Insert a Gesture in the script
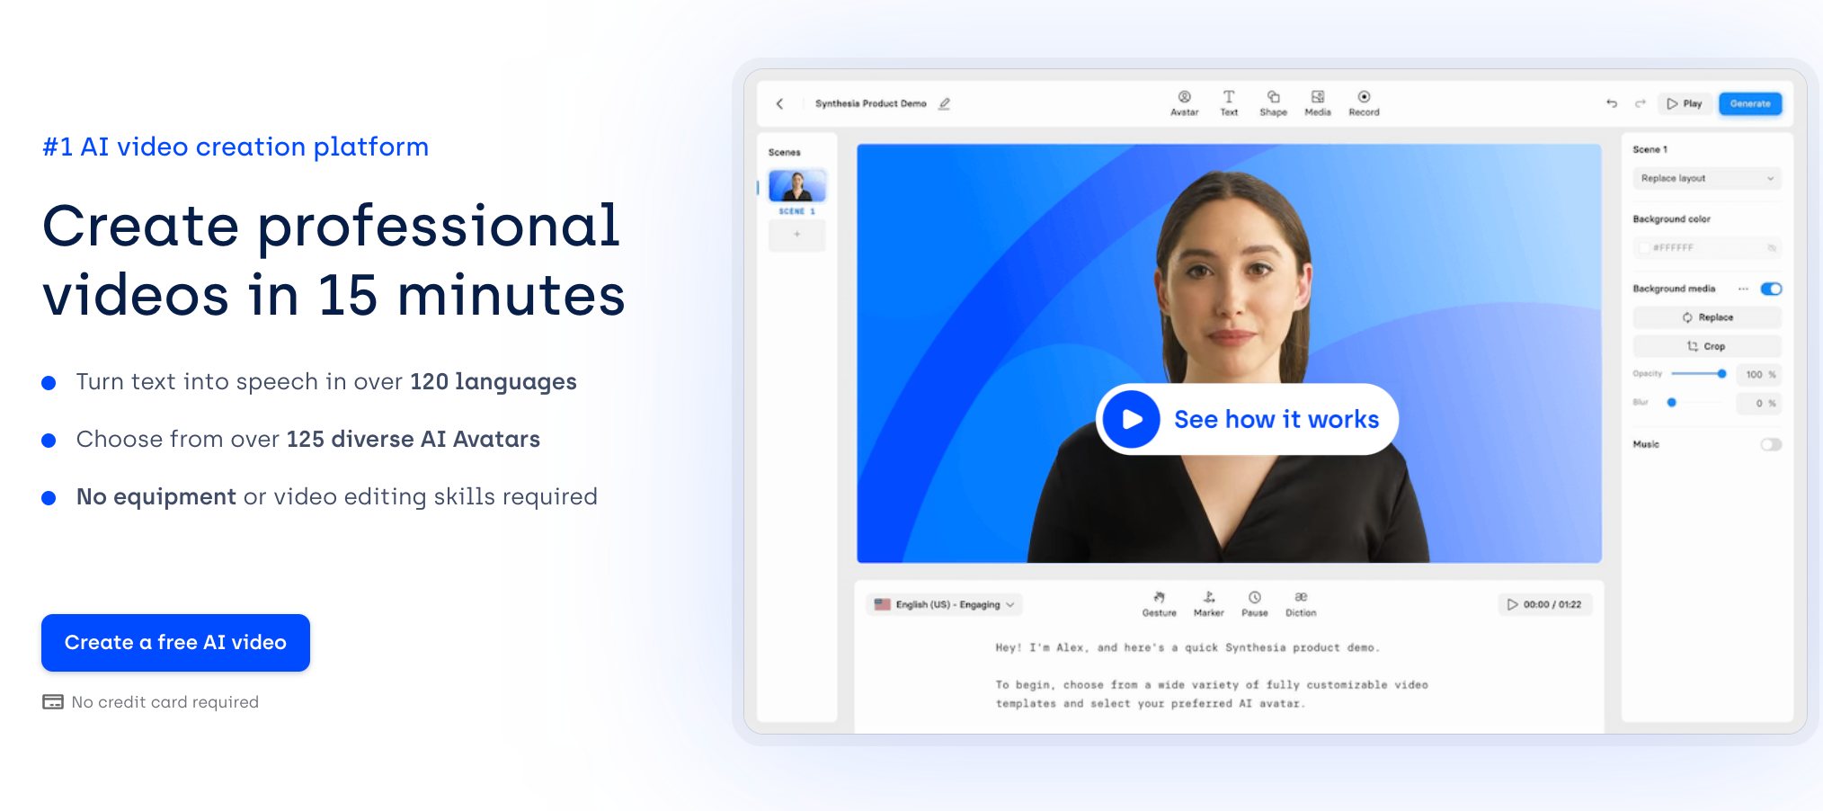The width and height of the screenshot is (1823, 811). [x=1159, y=604]
